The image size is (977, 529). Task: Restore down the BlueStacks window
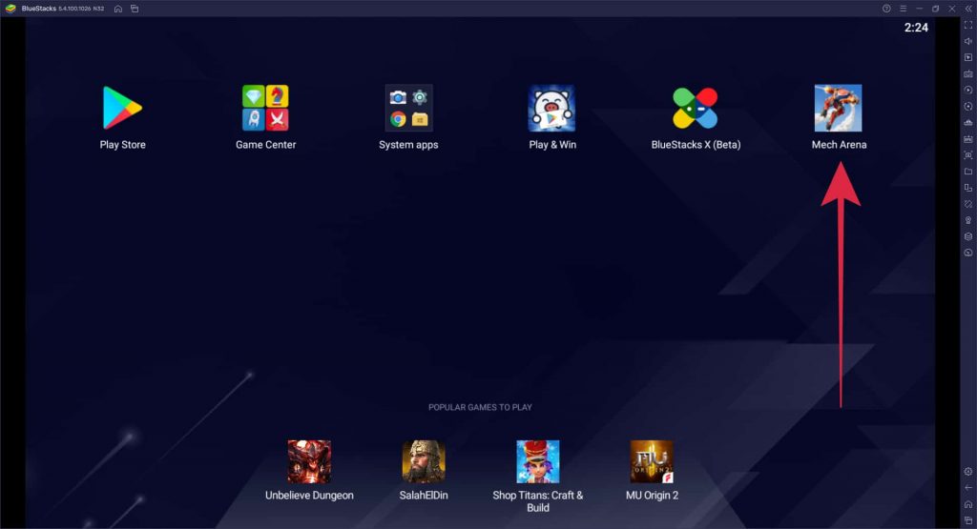(935, 9)
